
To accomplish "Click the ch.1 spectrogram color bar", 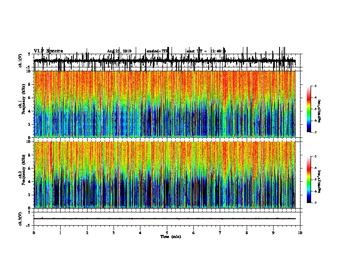I will [309, 109].
